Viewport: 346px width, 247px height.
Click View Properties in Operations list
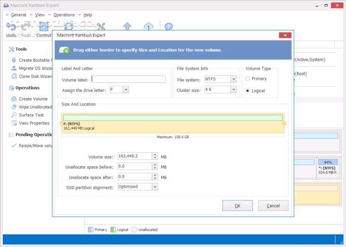coord(34,123)
